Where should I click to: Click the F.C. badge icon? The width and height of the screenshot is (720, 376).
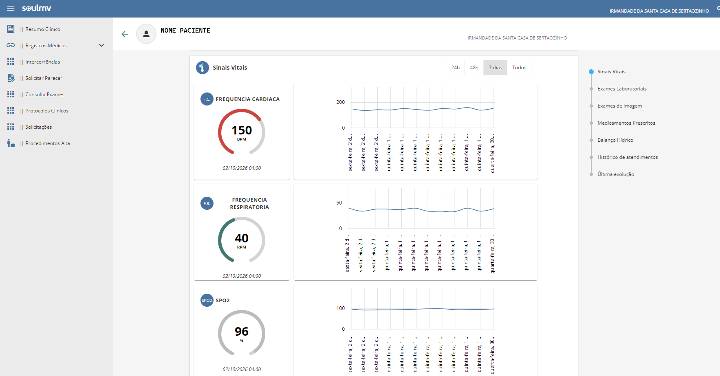pyautogui.click(x=207, y=99)
